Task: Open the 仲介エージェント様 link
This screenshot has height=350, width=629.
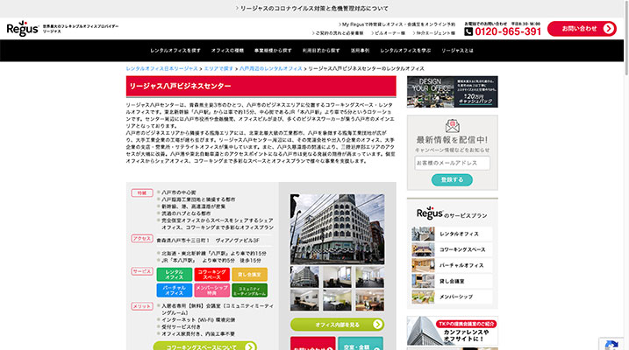Action: coord(433,33)
